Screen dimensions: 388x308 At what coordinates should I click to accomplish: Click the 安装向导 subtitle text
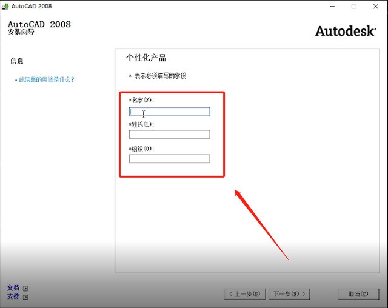(21, 32)
